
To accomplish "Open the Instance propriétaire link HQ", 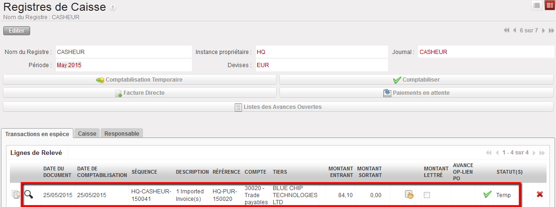I will point(261,52).
